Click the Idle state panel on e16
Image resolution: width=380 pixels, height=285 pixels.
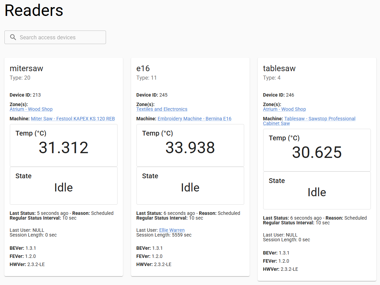point(190,186)
